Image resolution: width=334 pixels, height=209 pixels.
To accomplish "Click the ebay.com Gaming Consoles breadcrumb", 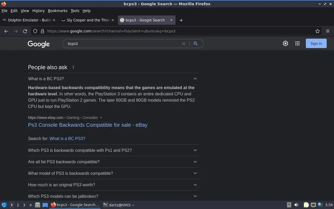I will (x=63, y=118).
